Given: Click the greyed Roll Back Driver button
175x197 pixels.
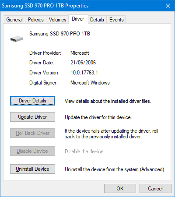Looking at the screenshot, I should pyautogui.click(x=32, y=133).
